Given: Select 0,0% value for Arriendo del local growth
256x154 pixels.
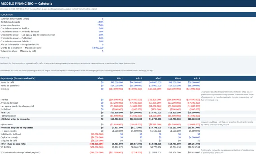Looking at the screenshot, I should point(101,32).
